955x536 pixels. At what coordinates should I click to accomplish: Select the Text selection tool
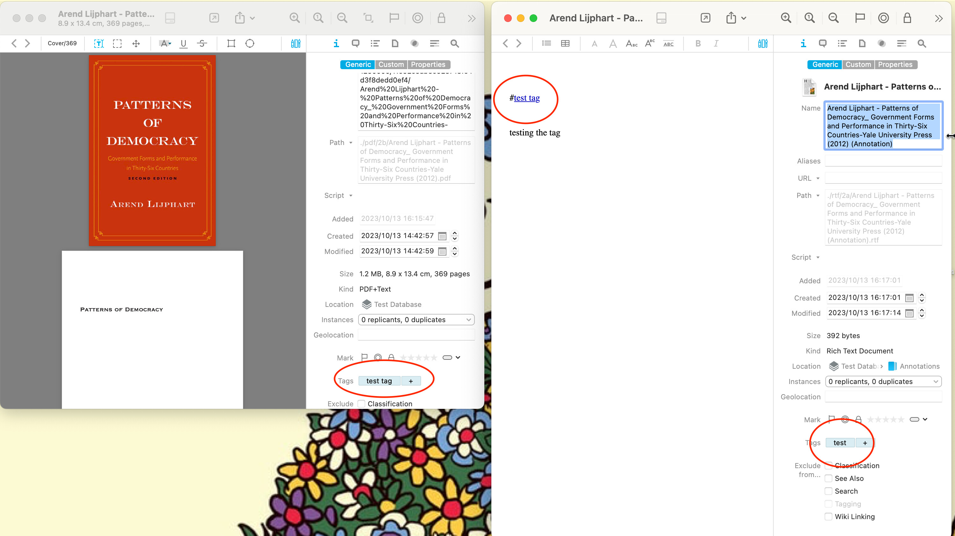[x=99, y=43]
